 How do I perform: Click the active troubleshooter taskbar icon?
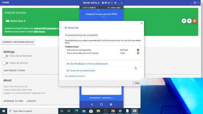(134, 111)
